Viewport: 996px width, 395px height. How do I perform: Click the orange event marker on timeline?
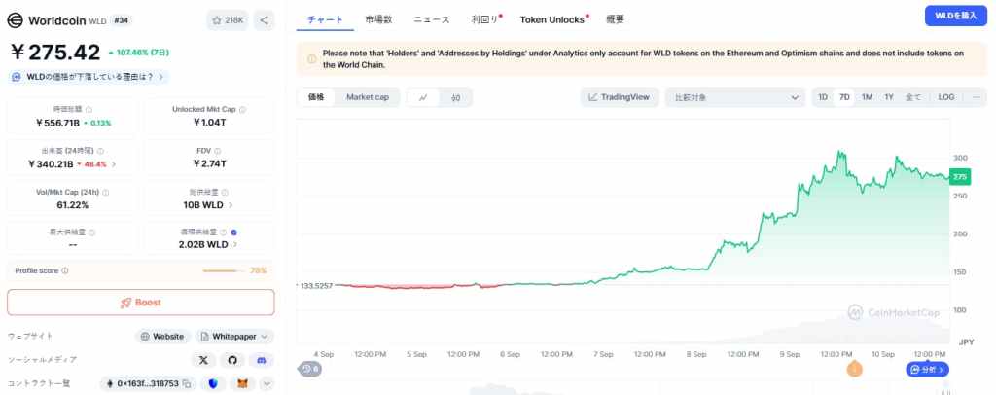[854, 369]
